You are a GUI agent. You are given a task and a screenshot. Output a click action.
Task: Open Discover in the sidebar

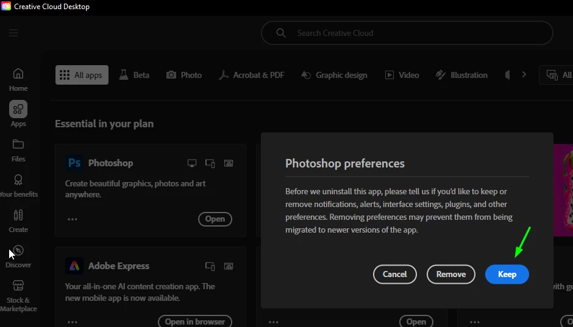pos(18,256)
